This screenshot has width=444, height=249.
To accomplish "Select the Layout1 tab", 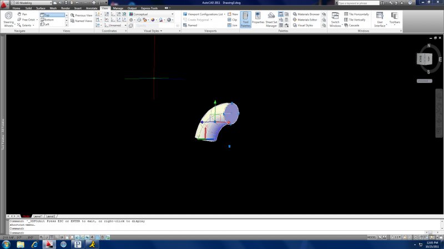I will coord(38,216).
